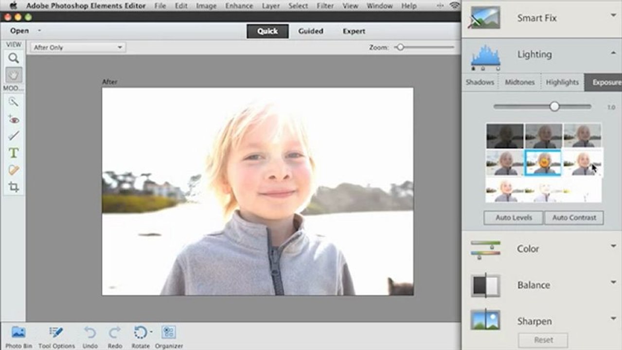Collapse the Lighting panel
This screenshot has height=350, width=622.
(x=613, y=52)
